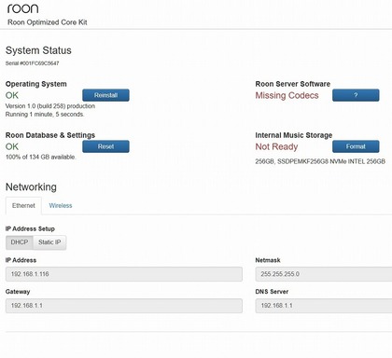Image resolution: width=392 pixels, height=358 pixels.
Task: Click the IP Address field 192.168.1.116
Action: tap(124, 274)
